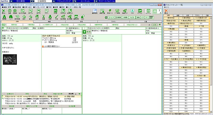
Task: Open the 患者情報 menu
Action: tap(17, 7)
